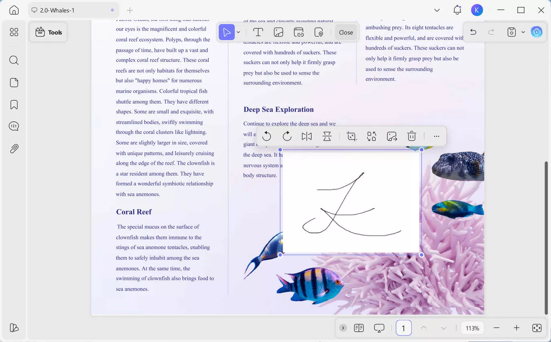Select the signature image

351,202
